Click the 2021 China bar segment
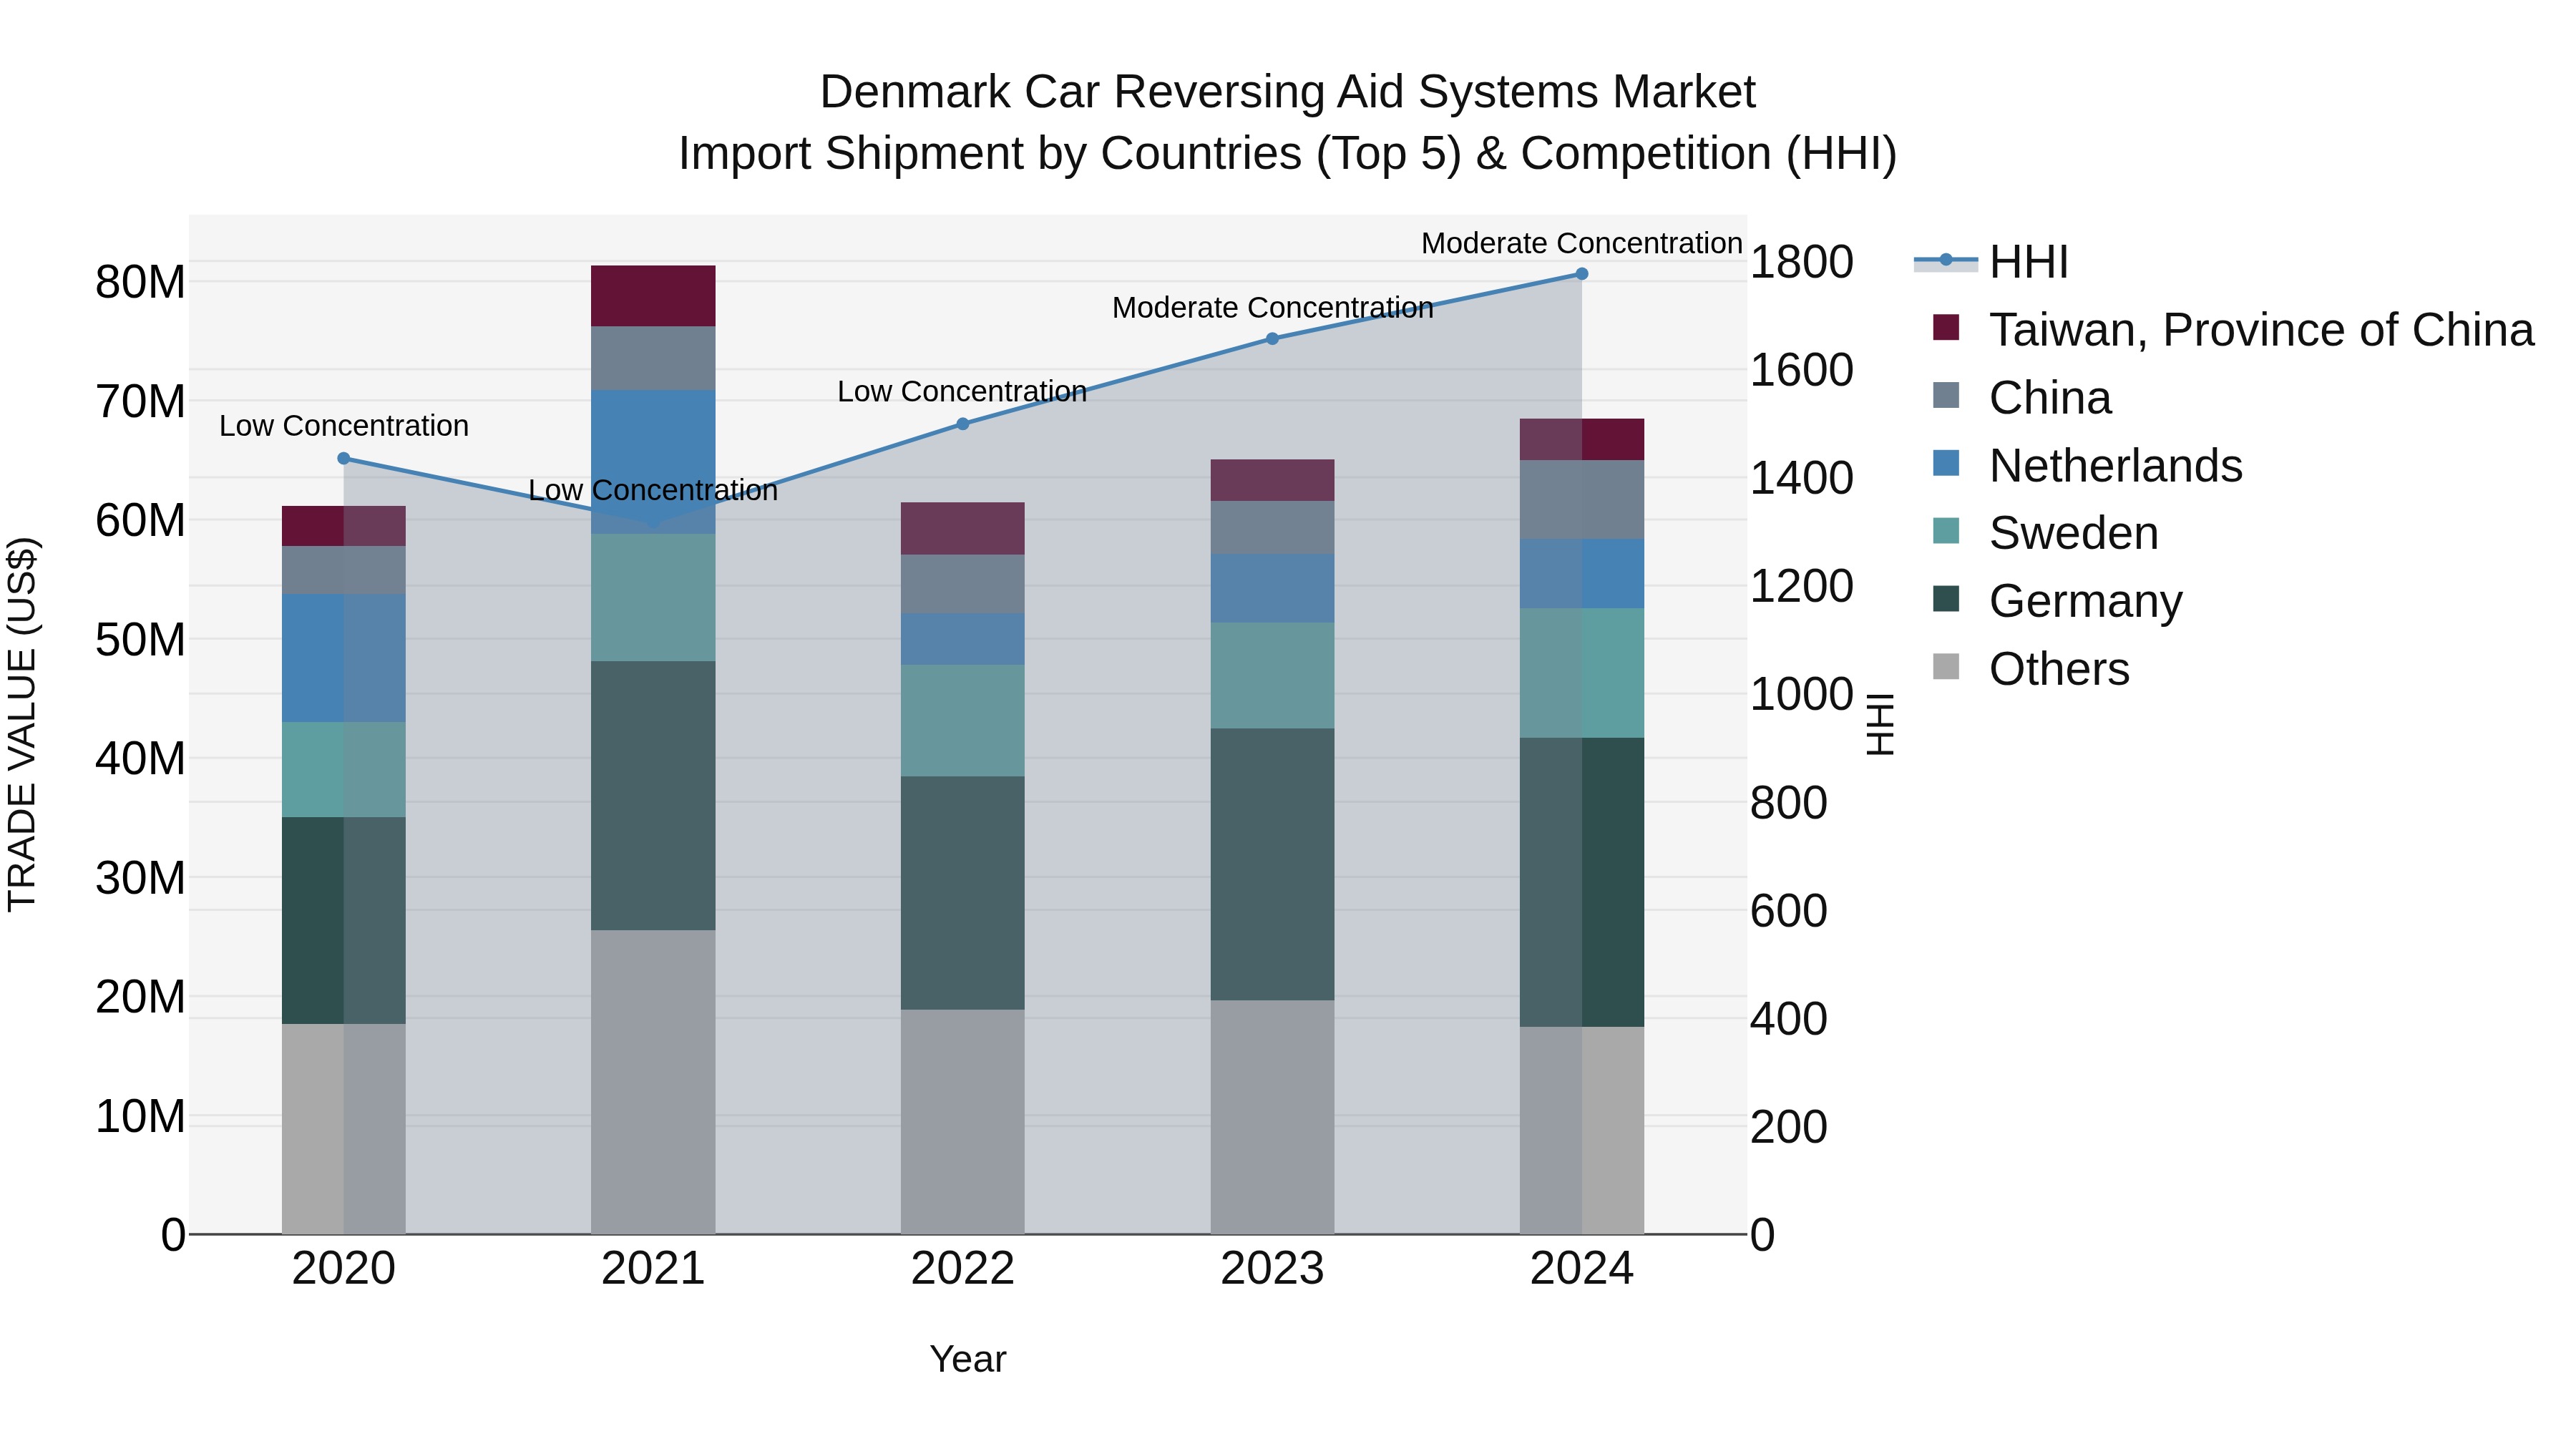The width and height of the screenshot is (2576, 1449). click(653, 358)
